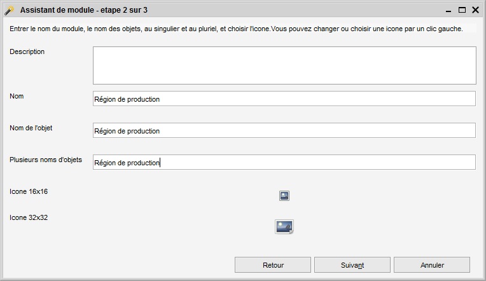The width and height of the screenshot is (486, 281).
Task: Go back with the Retour button
Action: point(273,265)
